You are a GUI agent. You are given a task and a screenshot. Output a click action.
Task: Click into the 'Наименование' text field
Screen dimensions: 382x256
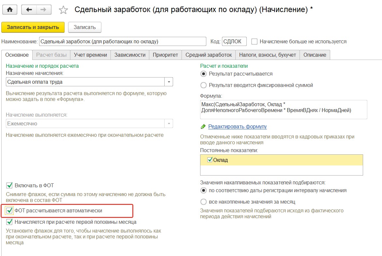[123, 41]
